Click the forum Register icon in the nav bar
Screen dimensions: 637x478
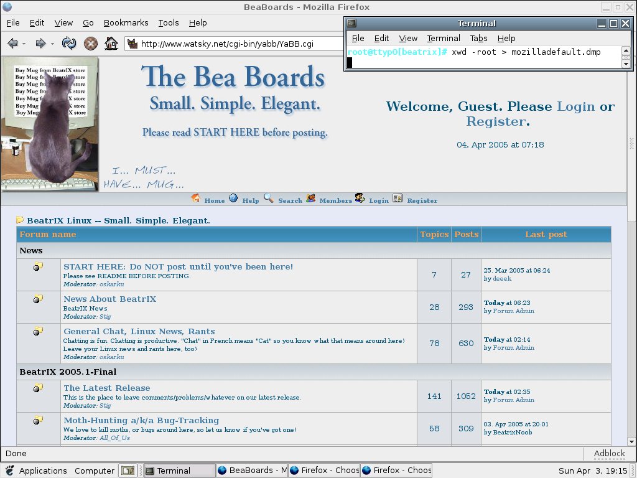click(x=398, y=198)
